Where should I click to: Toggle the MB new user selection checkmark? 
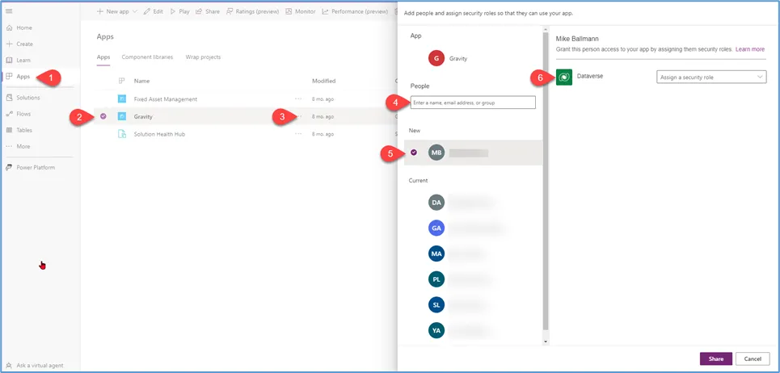(414, 152)
